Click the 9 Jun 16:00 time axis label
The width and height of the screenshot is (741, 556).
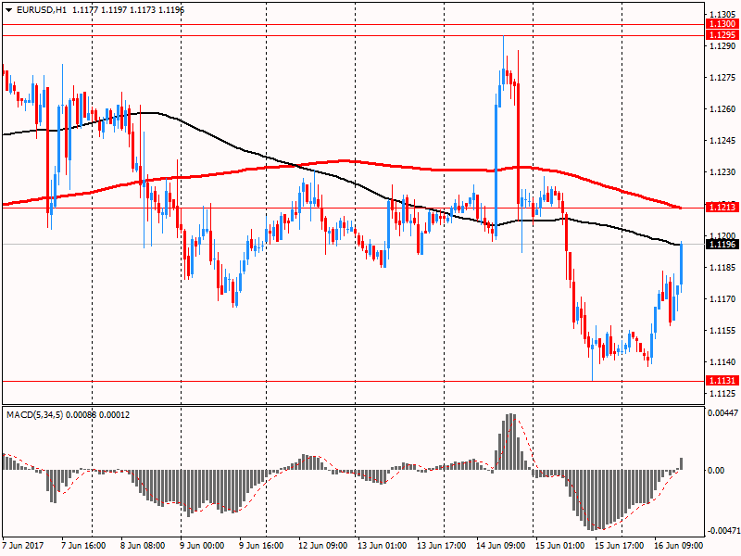click(x=261, y=546)
